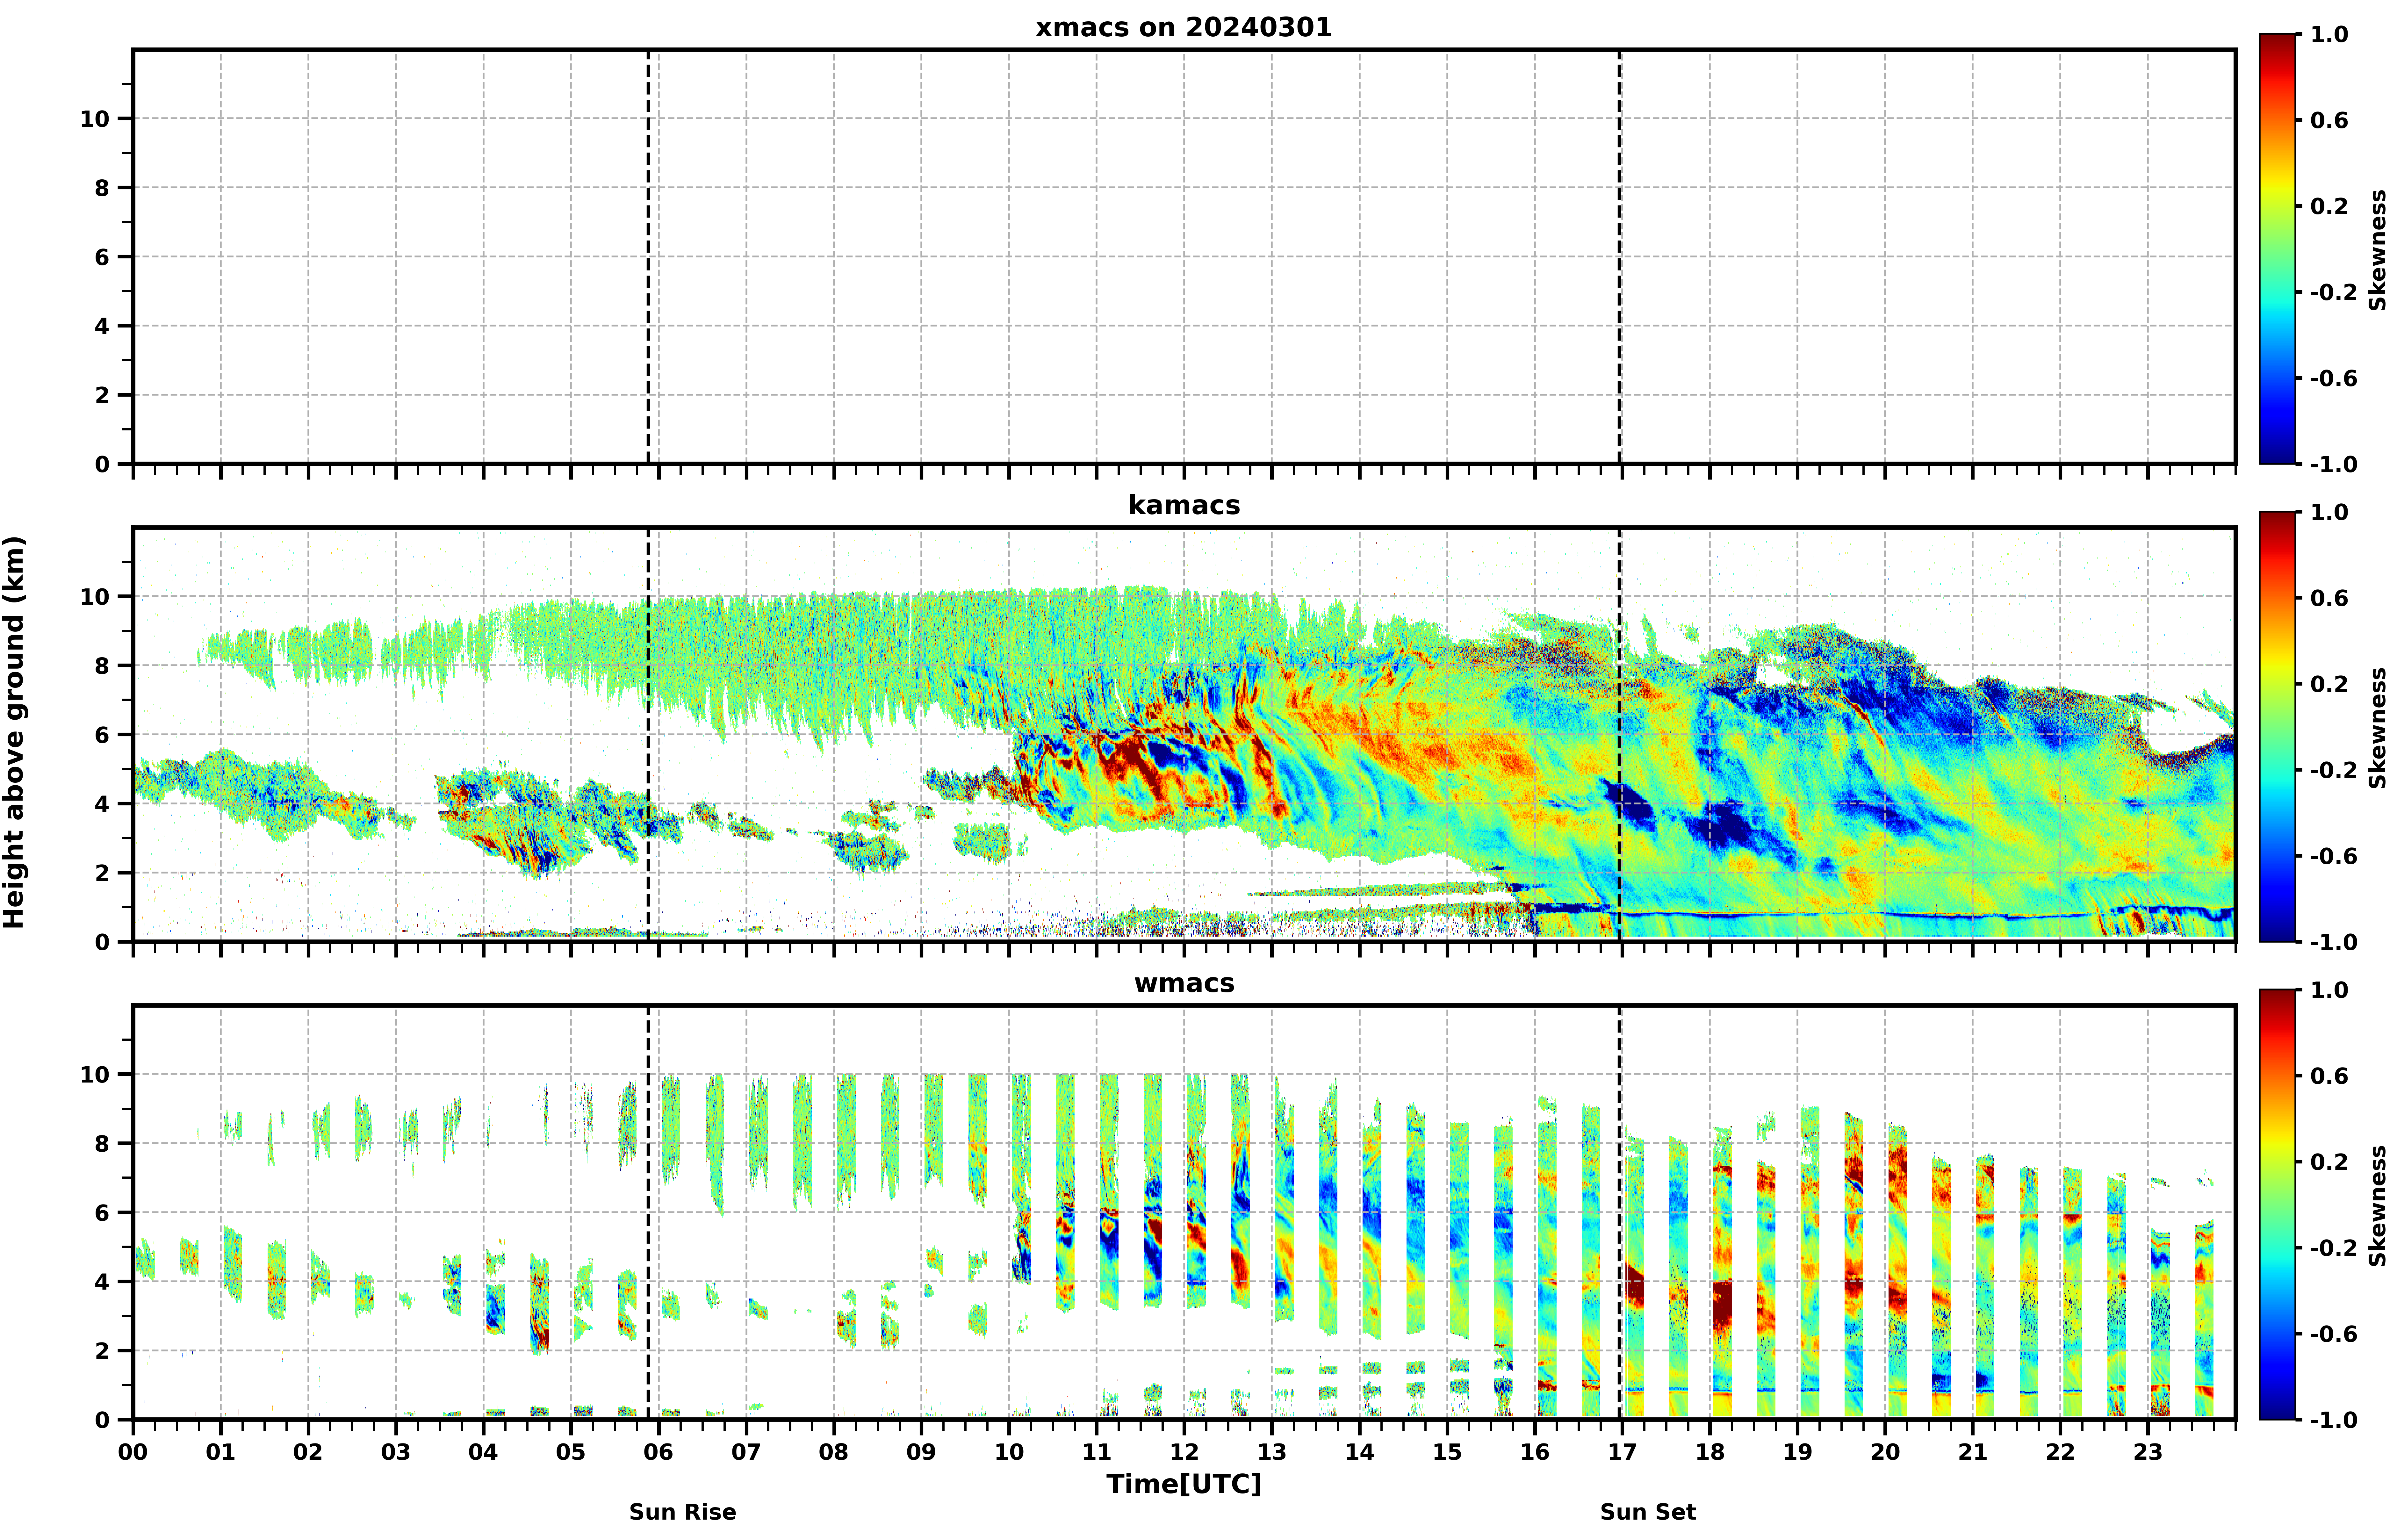Viewport: 2404px width, 1540px height.
Task: Click the '8' height tick of the kamacs panel
Action: pyautogui.click(x=102, y=666)
